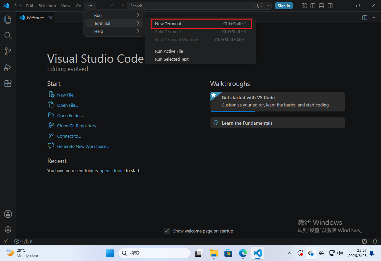The height and width of the screenshot is (261, 381).
Task: Open Microsoft Edge from the taskbar
Action: (x=243, y=253)
